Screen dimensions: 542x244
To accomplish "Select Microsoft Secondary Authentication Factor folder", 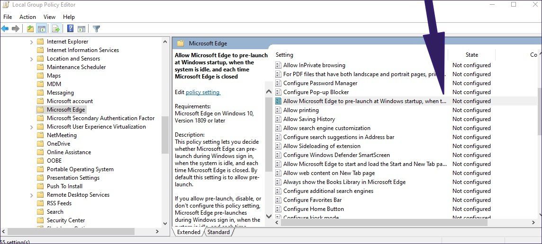I will click(x=100, y=118).
